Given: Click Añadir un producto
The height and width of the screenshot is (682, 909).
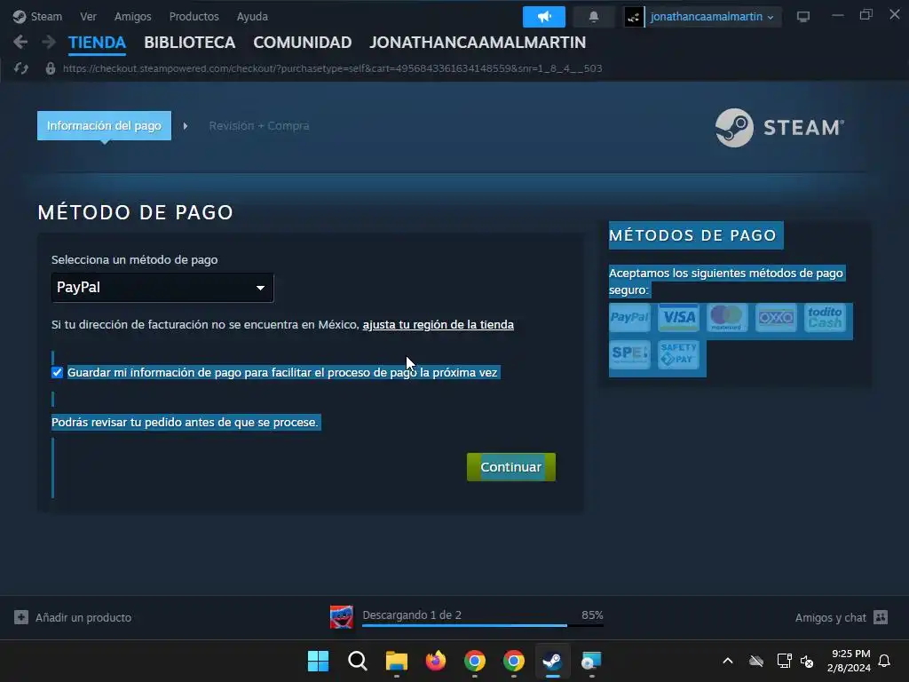Looking at the screenshot, I should coord(83,618).
